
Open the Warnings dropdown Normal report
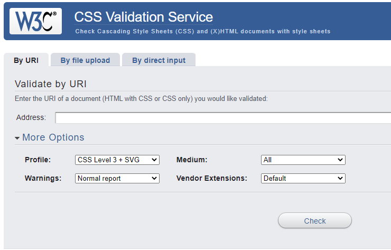click(x=117, y=179)
